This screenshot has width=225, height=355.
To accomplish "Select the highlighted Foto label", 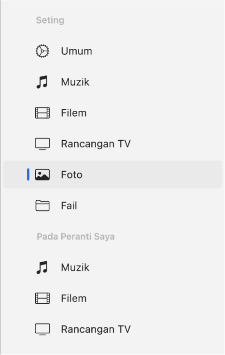I will 71,175.
